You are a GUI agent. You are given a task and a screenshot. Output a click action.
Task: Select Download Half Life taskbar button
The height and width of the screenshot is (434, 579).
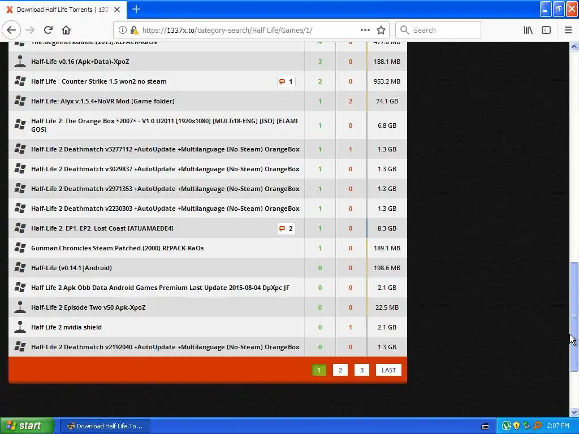pyautogui.click(x=105, y=426)
